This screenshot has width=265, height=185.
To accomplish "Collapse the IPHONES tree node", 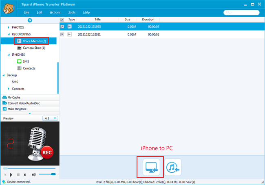I will coord(9,54).
